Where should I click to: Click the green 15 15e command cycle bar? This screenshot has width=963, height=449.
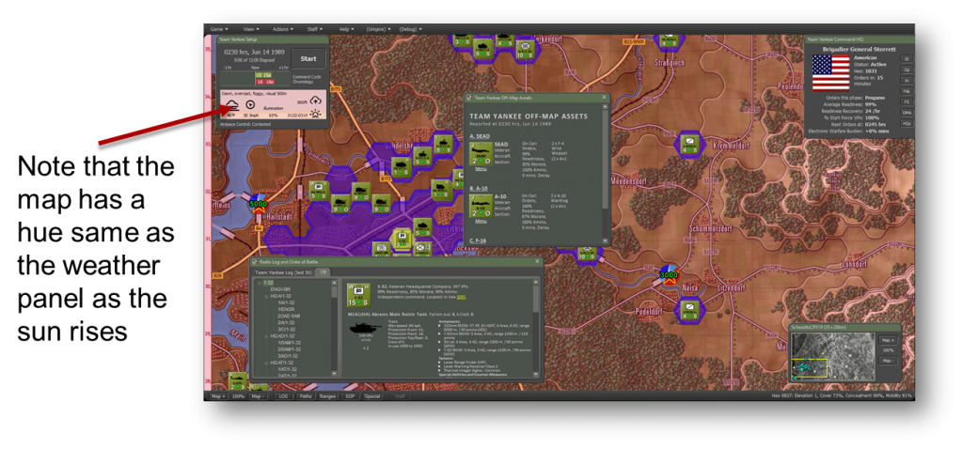[x=263, y=75]
